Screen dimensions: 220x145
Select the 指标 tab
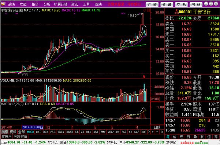click(x=5, y=132)
